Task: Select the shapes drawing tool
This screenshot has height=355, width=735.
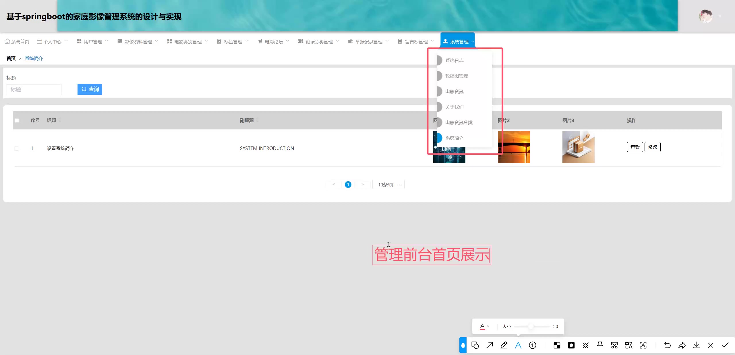Action: tap(475, 345)
